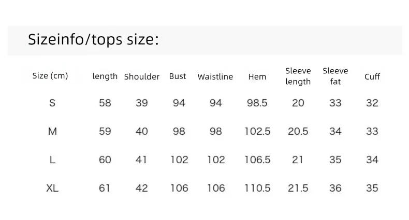Image resolution: width=409 pixels, height=220 pixels.
Task: Click the Sizeinfo/tops size heading
Action: [x=93, y=40]
